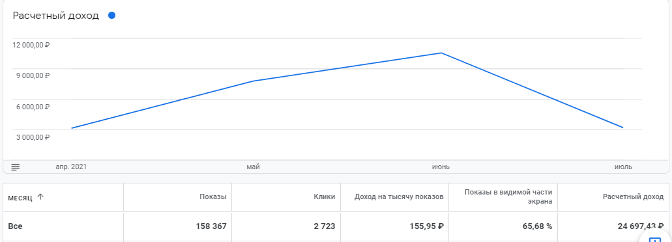Click the Расчетный доход column header
672x242 pixels.
[633, 197]
